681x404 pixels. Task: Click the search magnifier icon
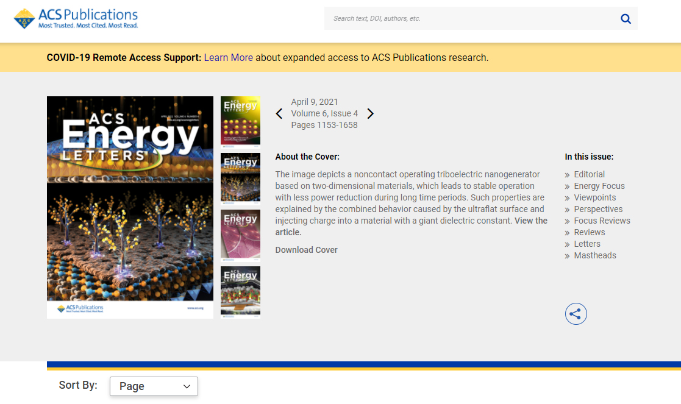pos(626,19)
